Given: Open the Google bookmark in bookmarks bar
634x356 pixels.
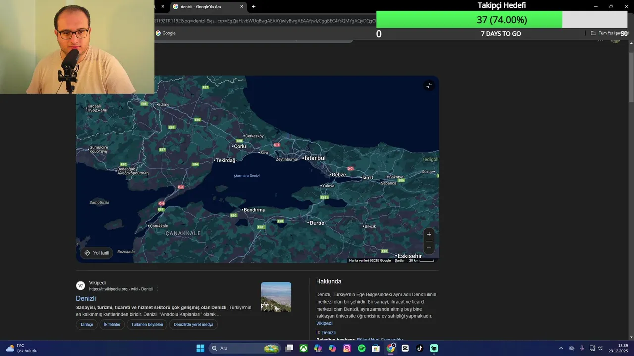Looking at the screenshot, I should click(x=166, y=33).
